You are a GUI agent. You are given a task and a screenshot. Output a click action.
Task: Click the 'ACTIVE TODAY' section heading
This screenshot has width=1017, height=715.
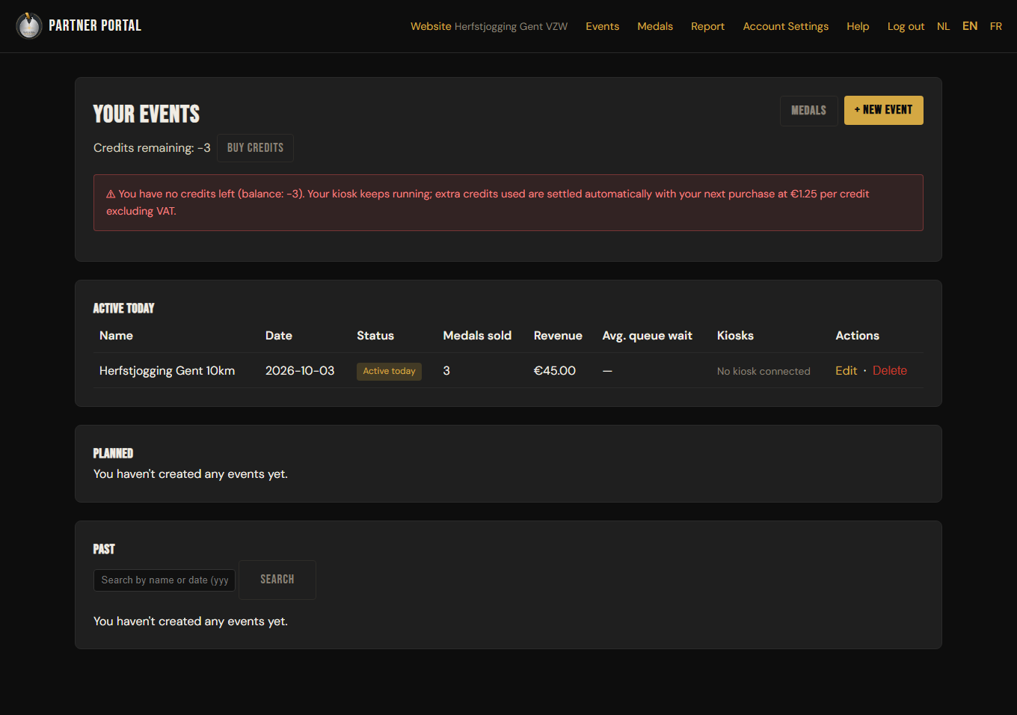point(123,308)
